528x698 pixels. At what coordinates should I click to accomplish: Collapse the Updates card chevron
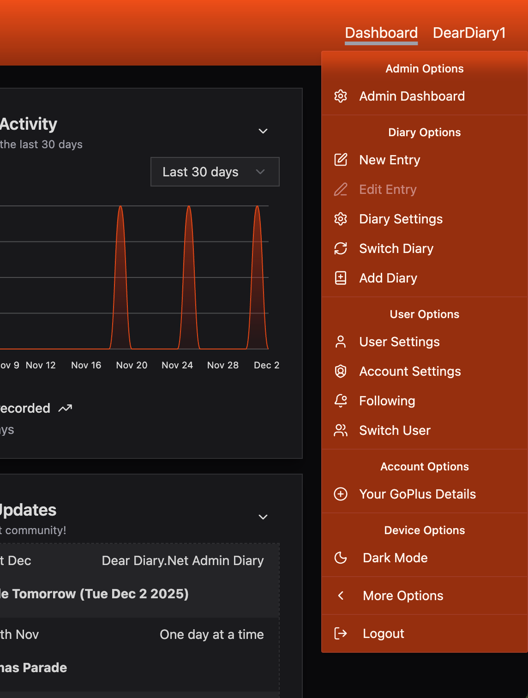(263, 517)
